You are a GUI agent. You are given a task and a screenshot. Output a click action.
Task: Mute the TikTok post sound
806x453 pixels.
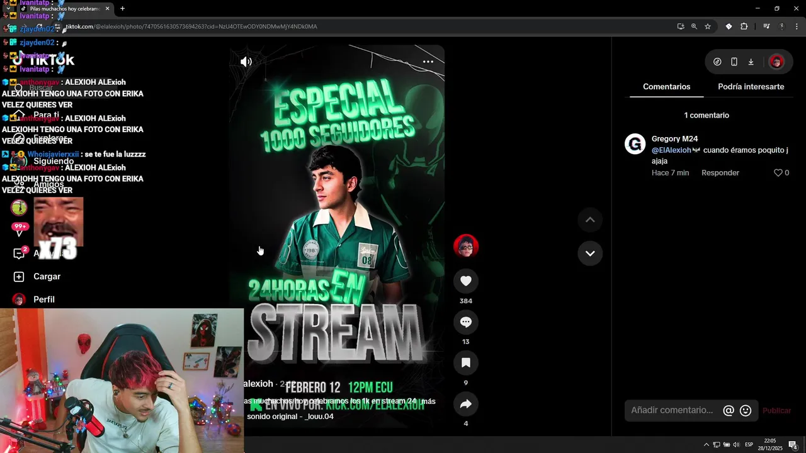[x=246, y=62]
